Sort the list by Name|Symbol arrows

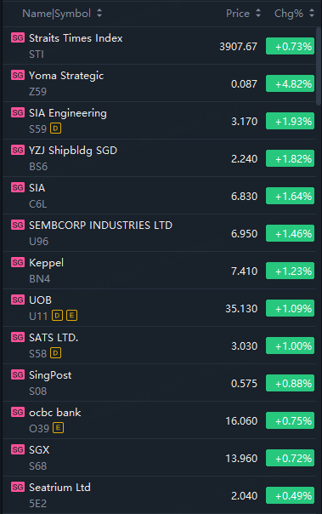click(x=99, y=13)
